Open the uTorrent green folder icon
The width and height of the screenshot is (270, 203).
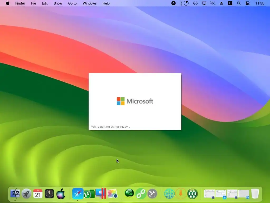[89, 194]
